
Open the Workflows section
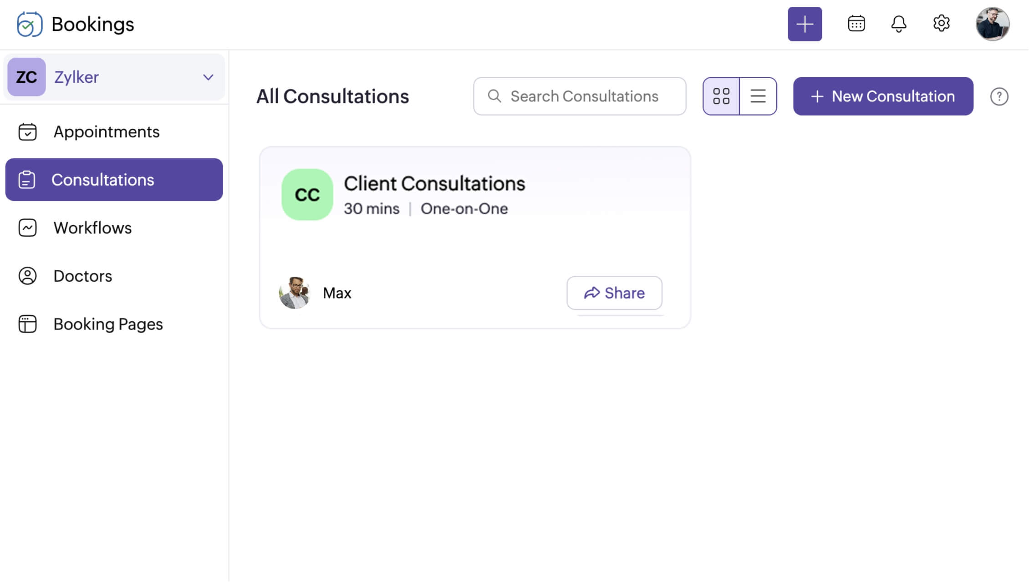pyautogui.click(x=92, y=228)
